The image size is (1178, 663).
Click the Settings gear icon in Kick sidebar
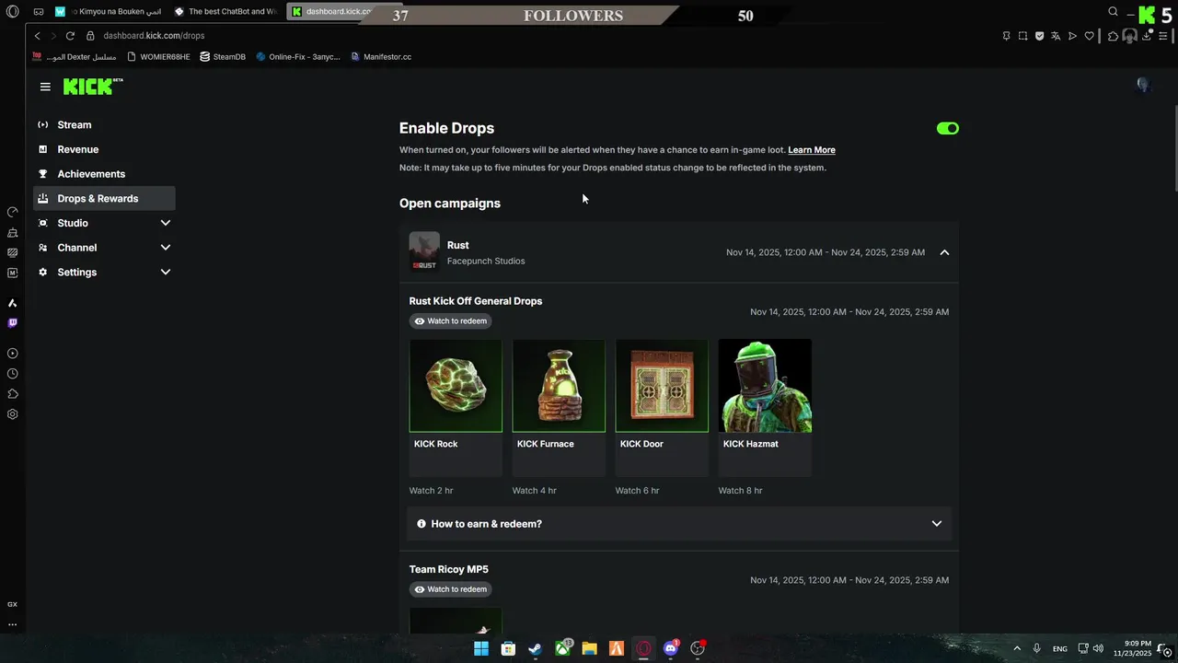[x=42, y=273]
